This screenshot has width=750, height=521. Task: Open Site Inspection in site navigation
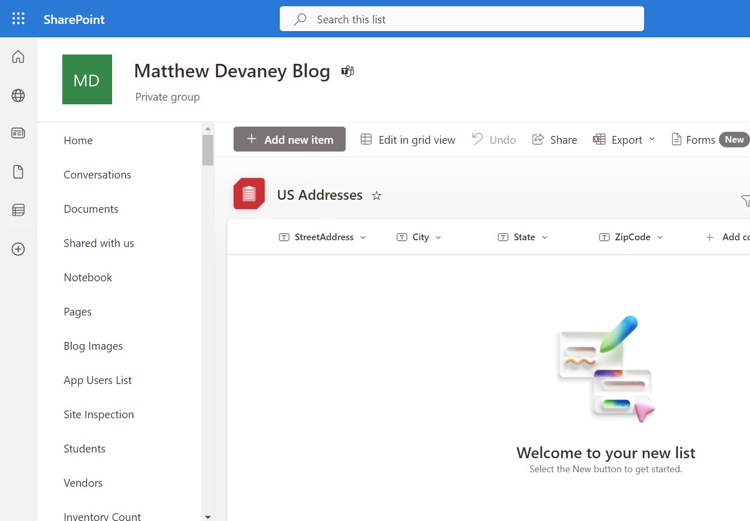[99, 415]
